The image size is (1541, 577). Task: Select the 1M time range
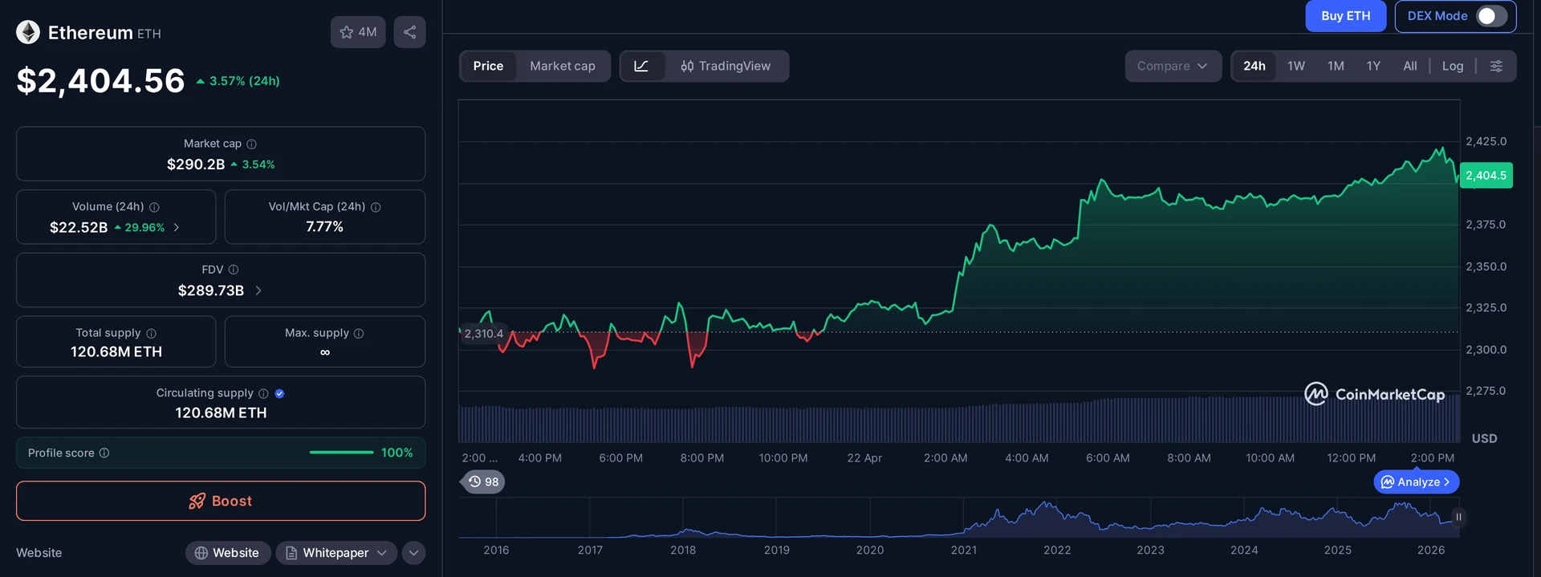coord(1336,66)
